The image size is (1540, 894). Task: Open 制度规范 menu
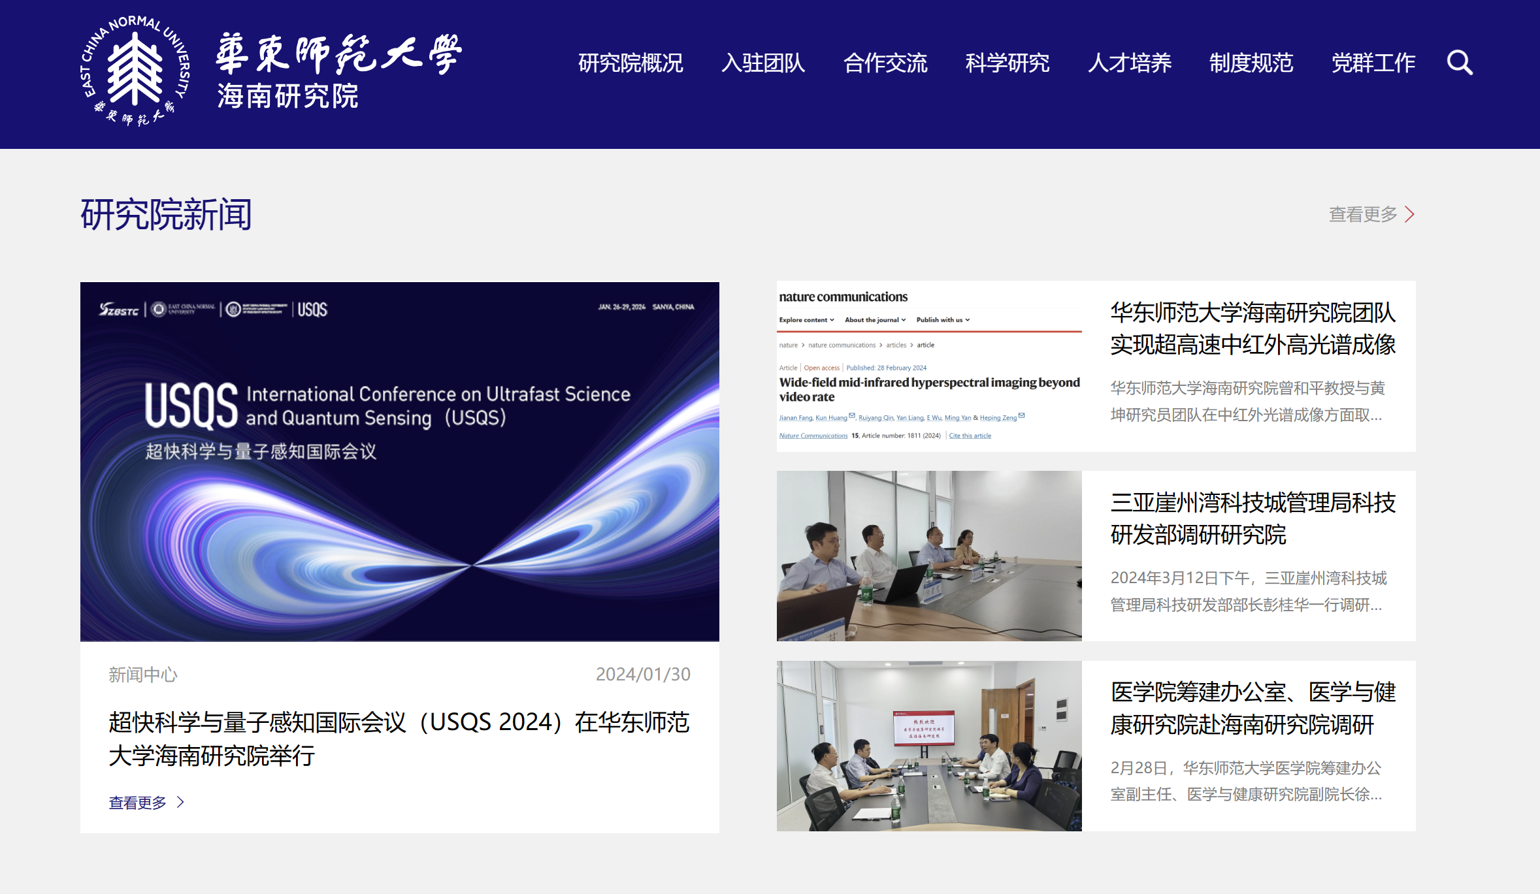[1251, 63]
